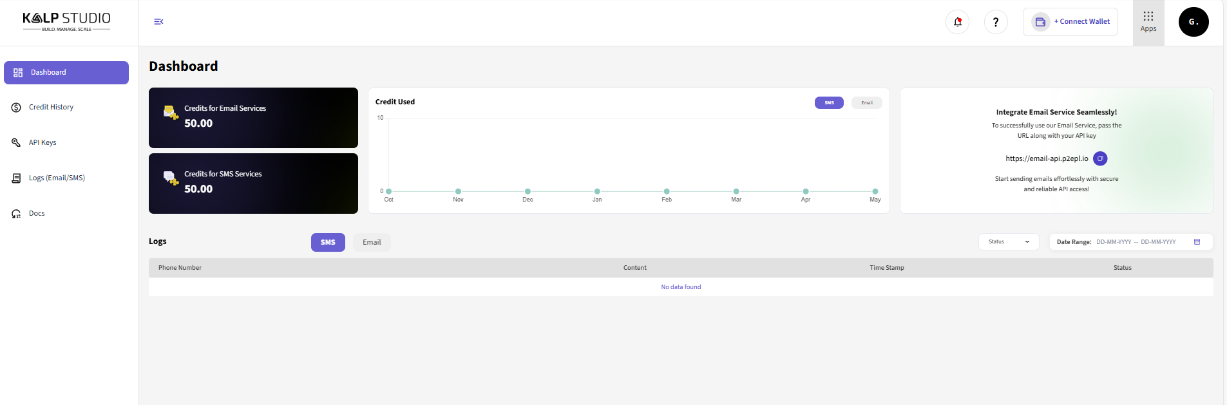
Task: Switch Credit Used chart to SMS
Action: point(829,103)
